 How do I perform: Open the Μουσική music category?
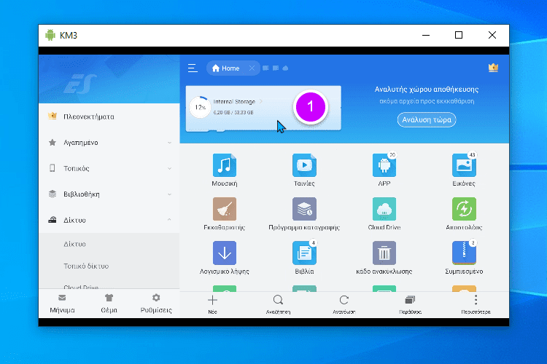coord(225,170)
